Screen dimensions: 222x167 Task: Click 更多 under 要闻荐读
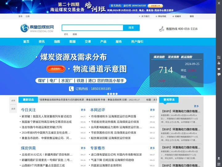click(196, 106)
